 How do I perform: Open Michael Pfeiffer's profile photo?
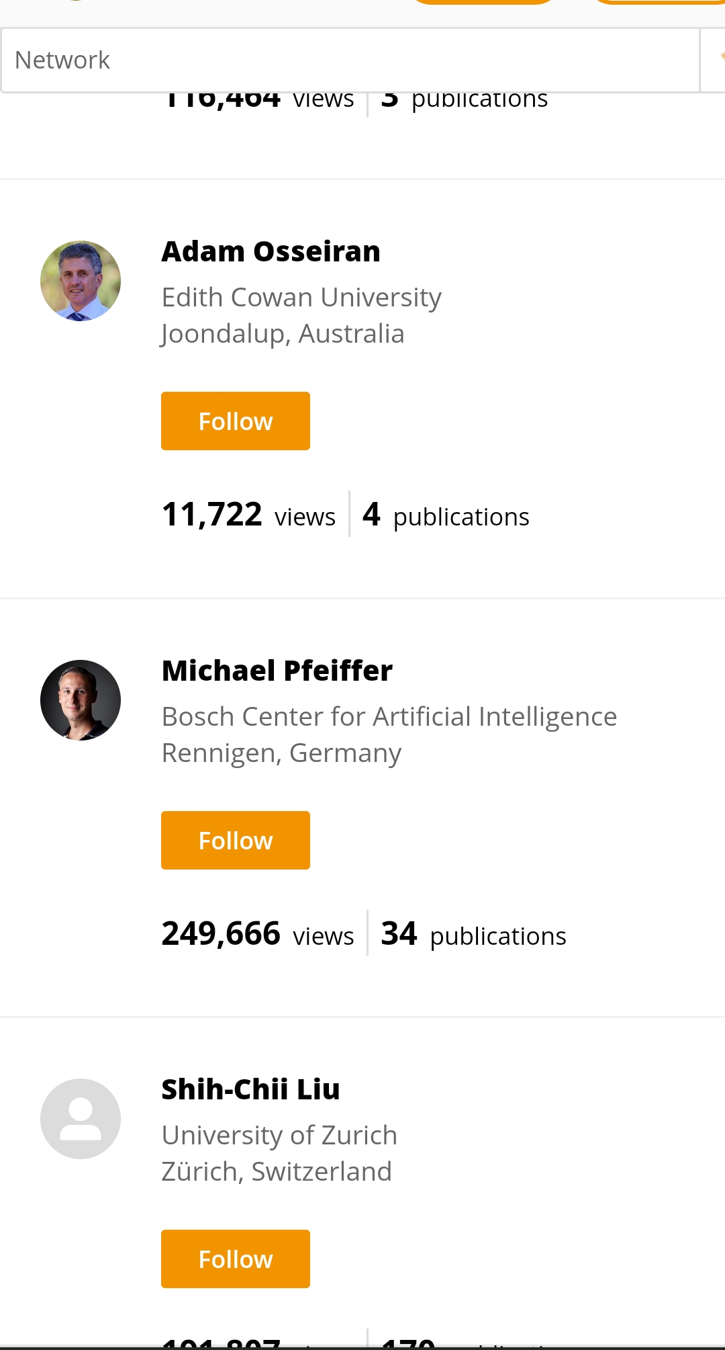click(81, 700)
